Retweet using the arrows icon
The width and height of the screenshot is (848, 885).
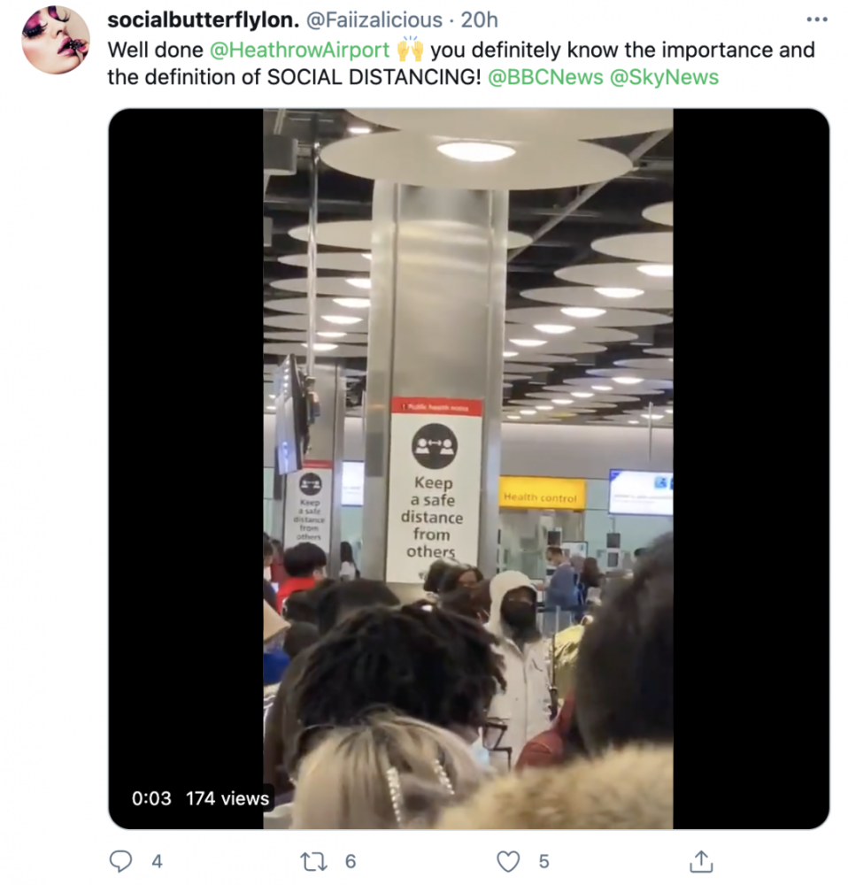point(312,861)
